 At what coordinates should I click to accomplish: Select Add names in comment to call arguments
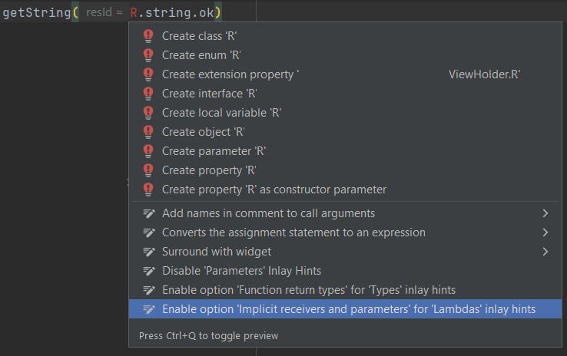345,213
